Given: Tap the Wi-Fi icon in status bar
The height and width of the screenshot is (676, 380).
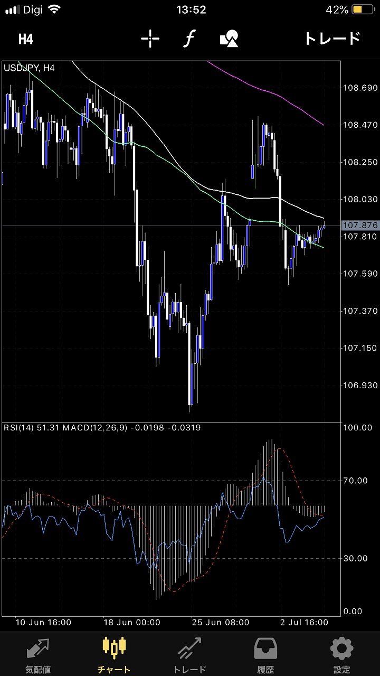Looking at the screenshot, I should (x=53, y=10).
